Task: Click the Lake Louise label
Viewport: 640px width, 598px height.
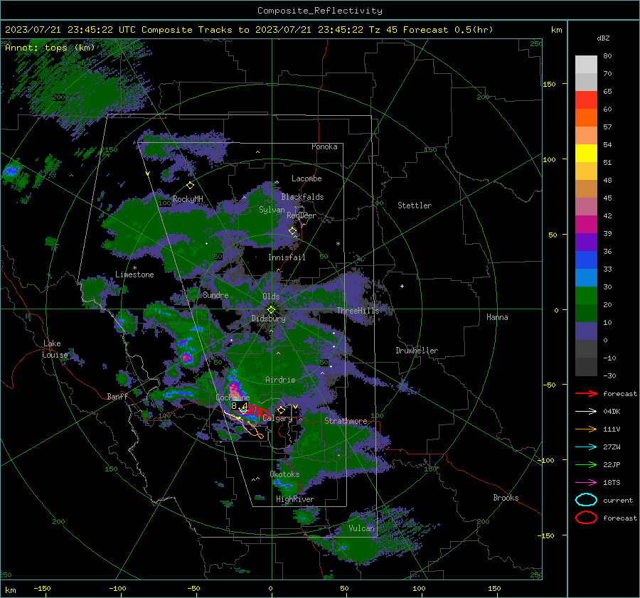Action: [55, 349]
